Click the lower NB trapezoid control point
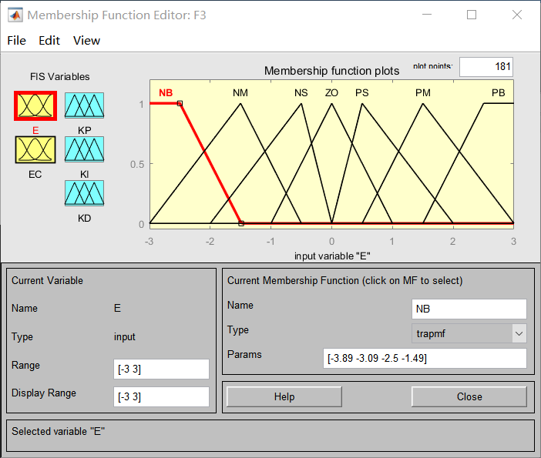Screen dimensions: 541x458 tap(241, 223)
